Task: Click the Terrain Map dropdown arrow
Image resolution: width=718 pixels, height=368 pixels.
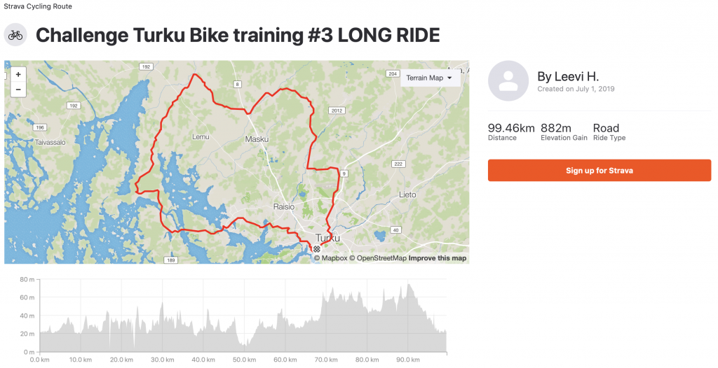Action: click(x=449, y=78)
